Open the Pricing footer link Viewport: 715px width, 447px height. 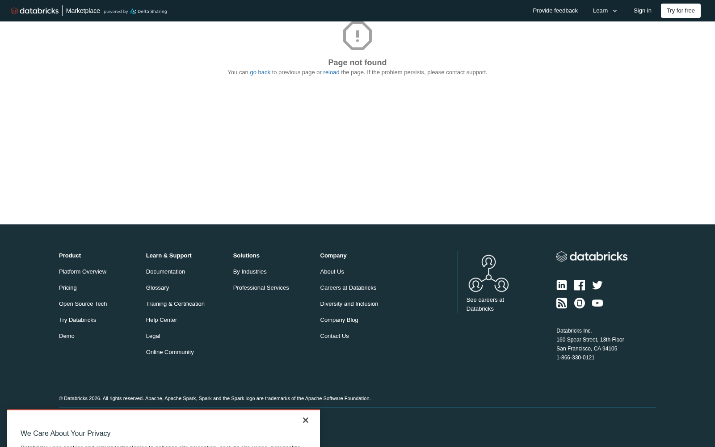[x=68, y=288]
